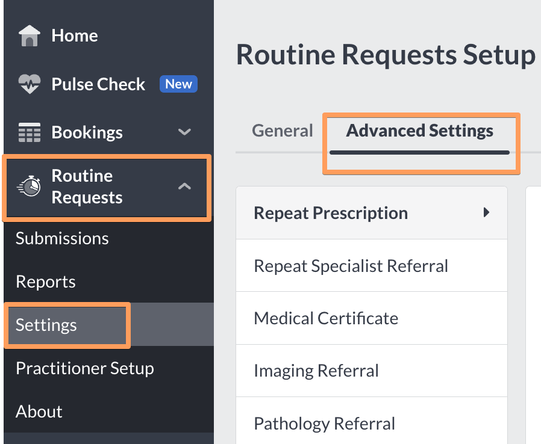The width and height of the screenshot is (541, 444).
Task: Select the Repeat Prescription row
Action: [331, 212]
